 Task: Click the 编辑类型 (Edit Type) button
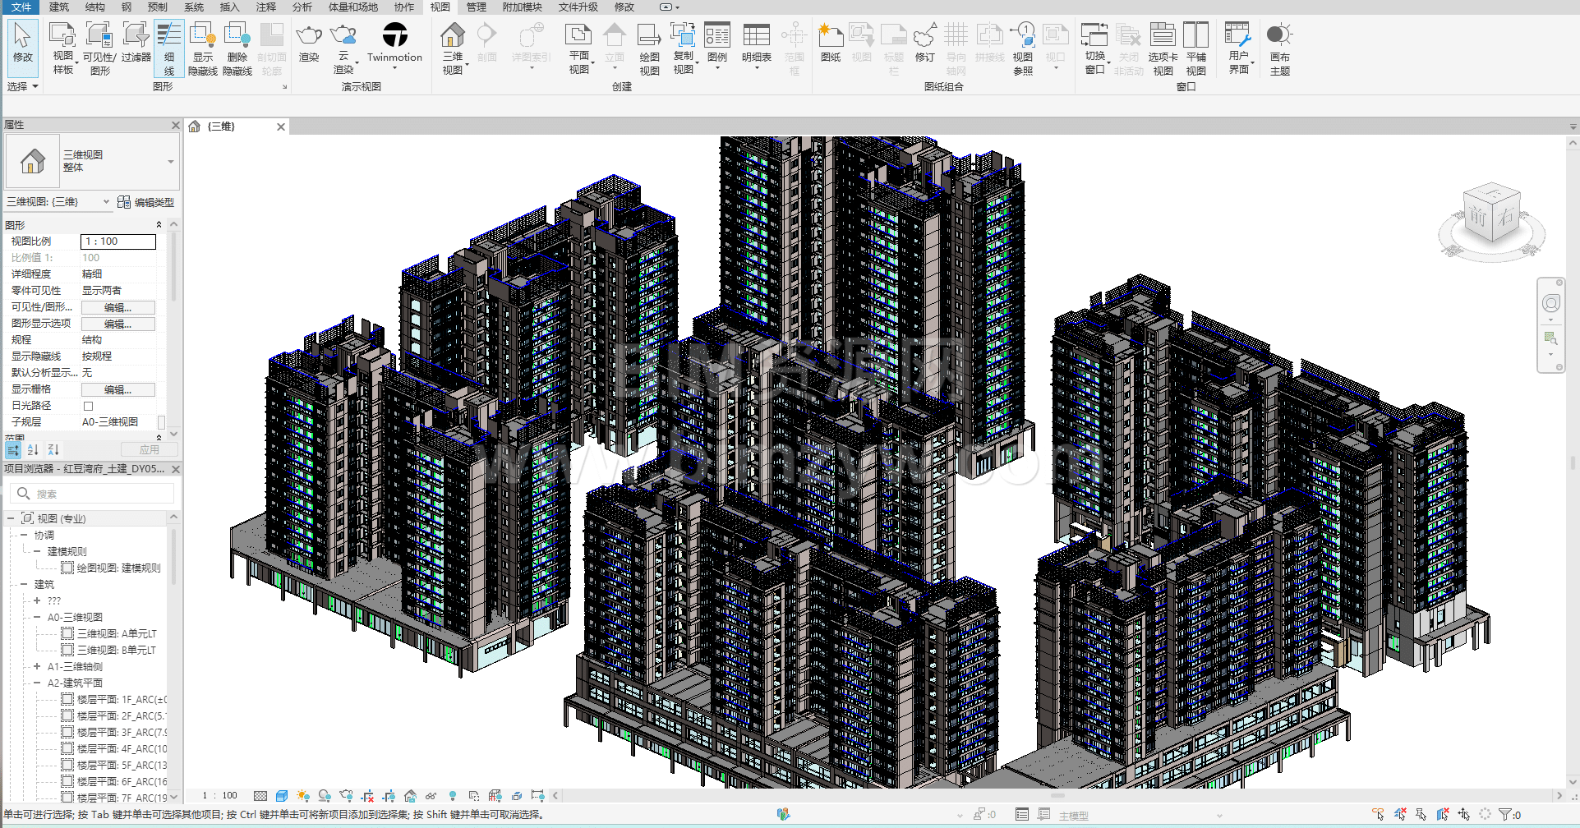tap(146, 202)
